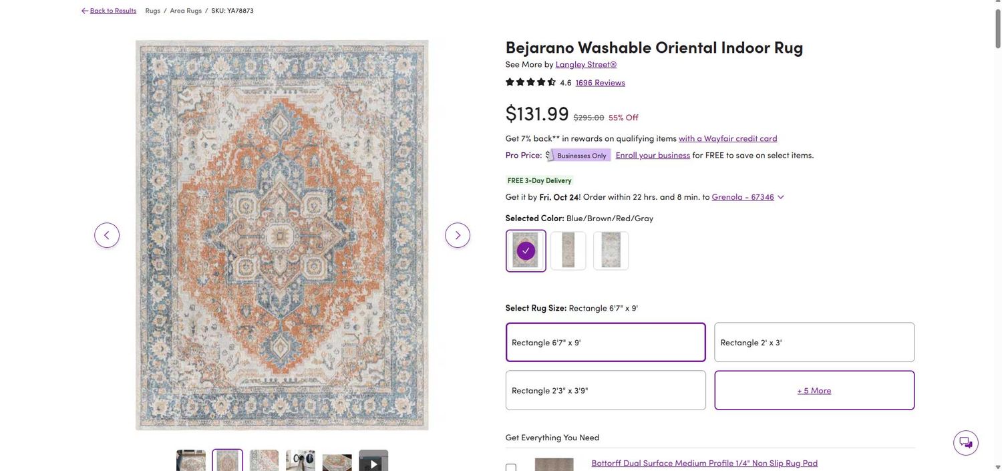Image resolution: width=1002 pixels, height=471 pixels.
Task: Expand + 5 More rug sizes
Action: [x=814, y=391]
